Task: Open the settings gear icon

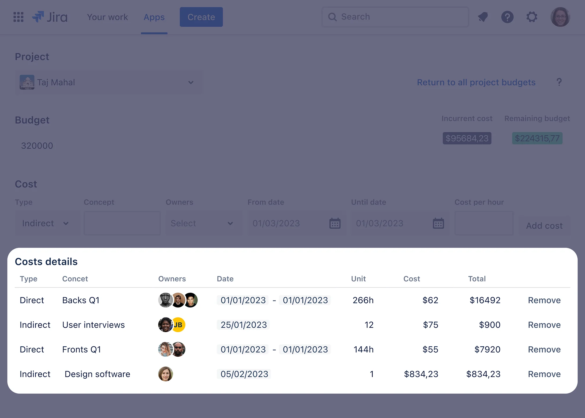Action: (532, 17)
